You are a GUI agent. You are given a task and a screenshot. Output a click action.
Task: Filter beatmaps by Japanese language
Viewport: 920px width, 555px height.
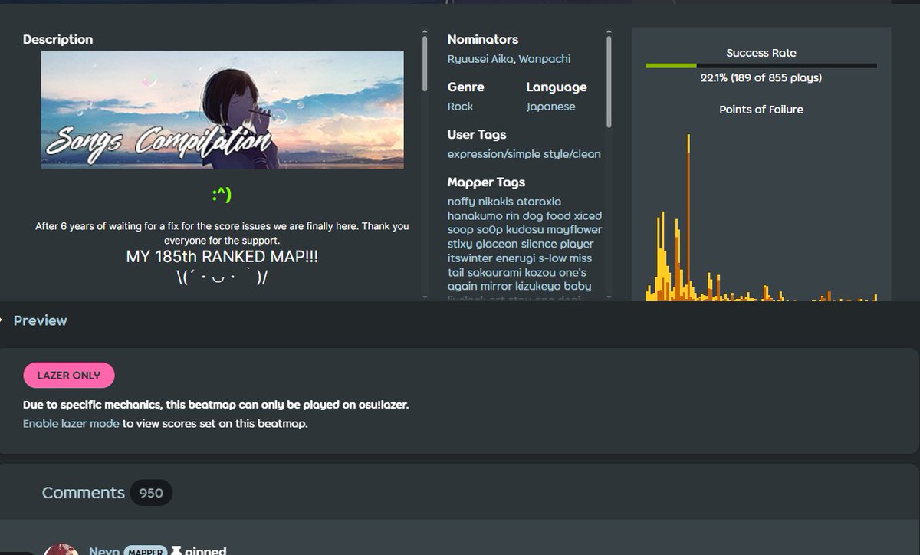[x=550, y=107]
